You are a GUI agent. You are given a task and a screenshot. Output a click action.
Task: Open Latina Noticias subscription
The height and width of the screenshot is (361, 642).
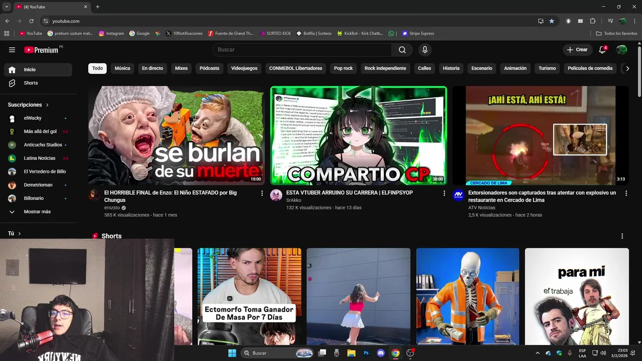click(x=38, y=158)
